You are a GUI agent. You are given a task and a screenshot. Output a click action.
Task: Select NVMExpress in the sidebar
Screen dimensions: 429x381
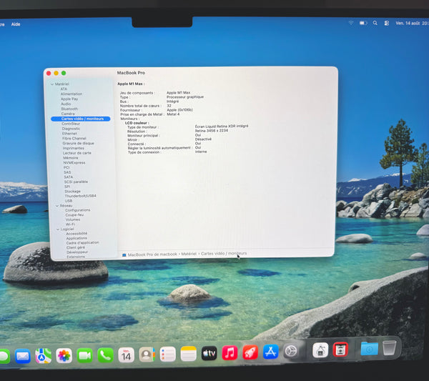pos(74,162)
